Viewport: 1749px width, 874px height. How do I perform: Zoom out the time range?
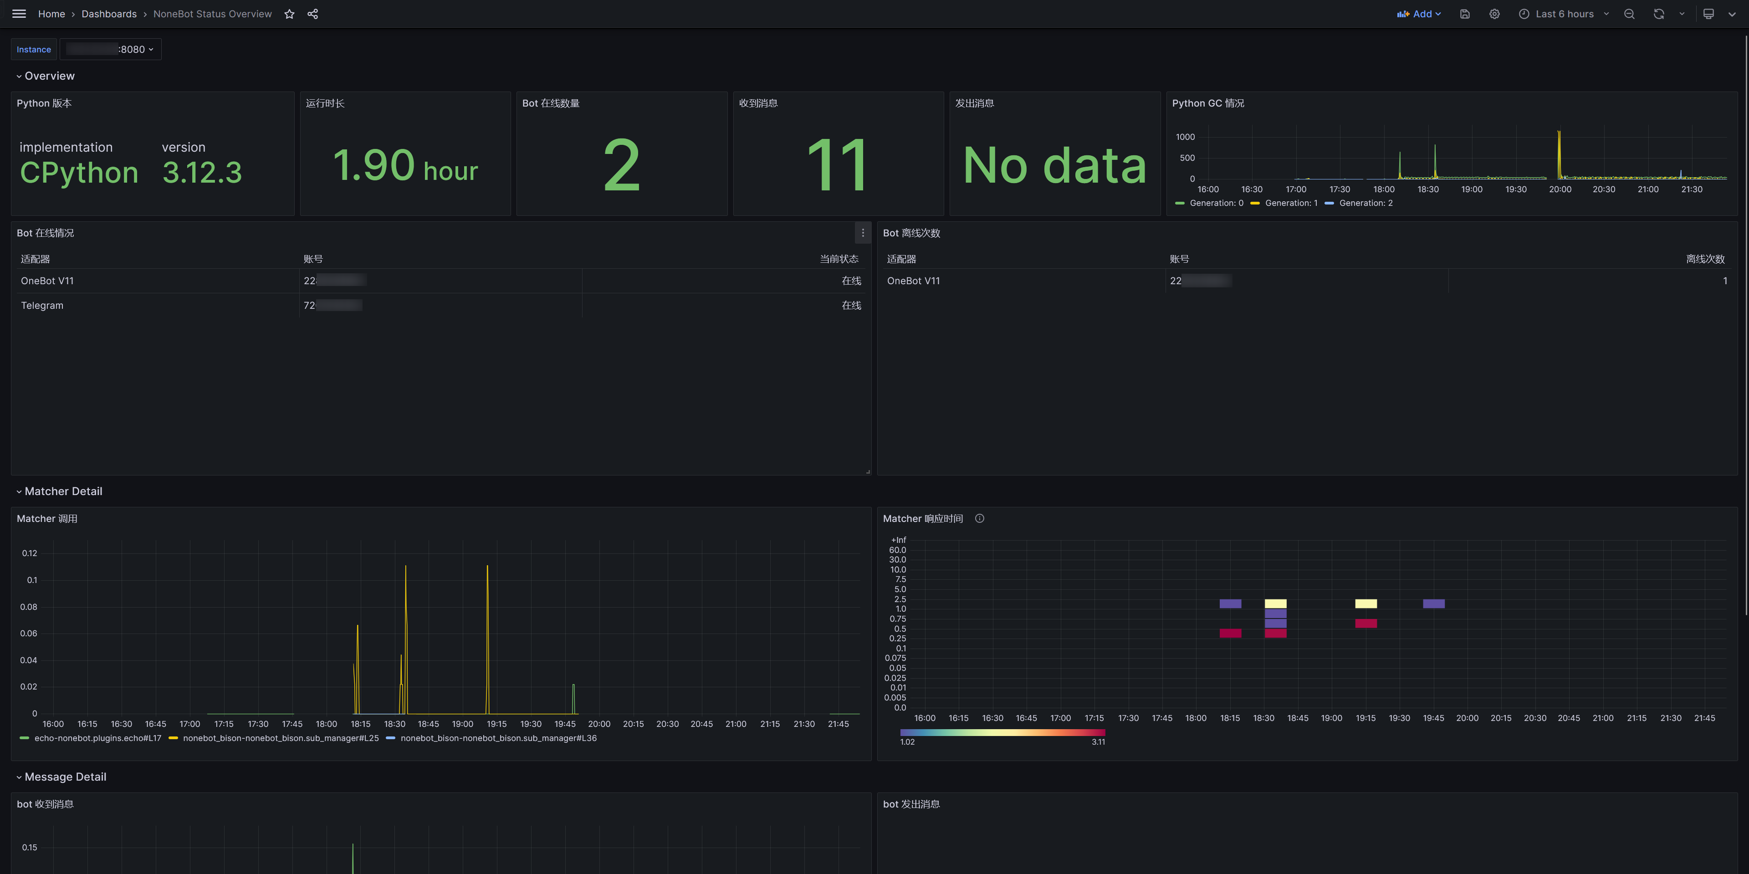pos(1629,14)
